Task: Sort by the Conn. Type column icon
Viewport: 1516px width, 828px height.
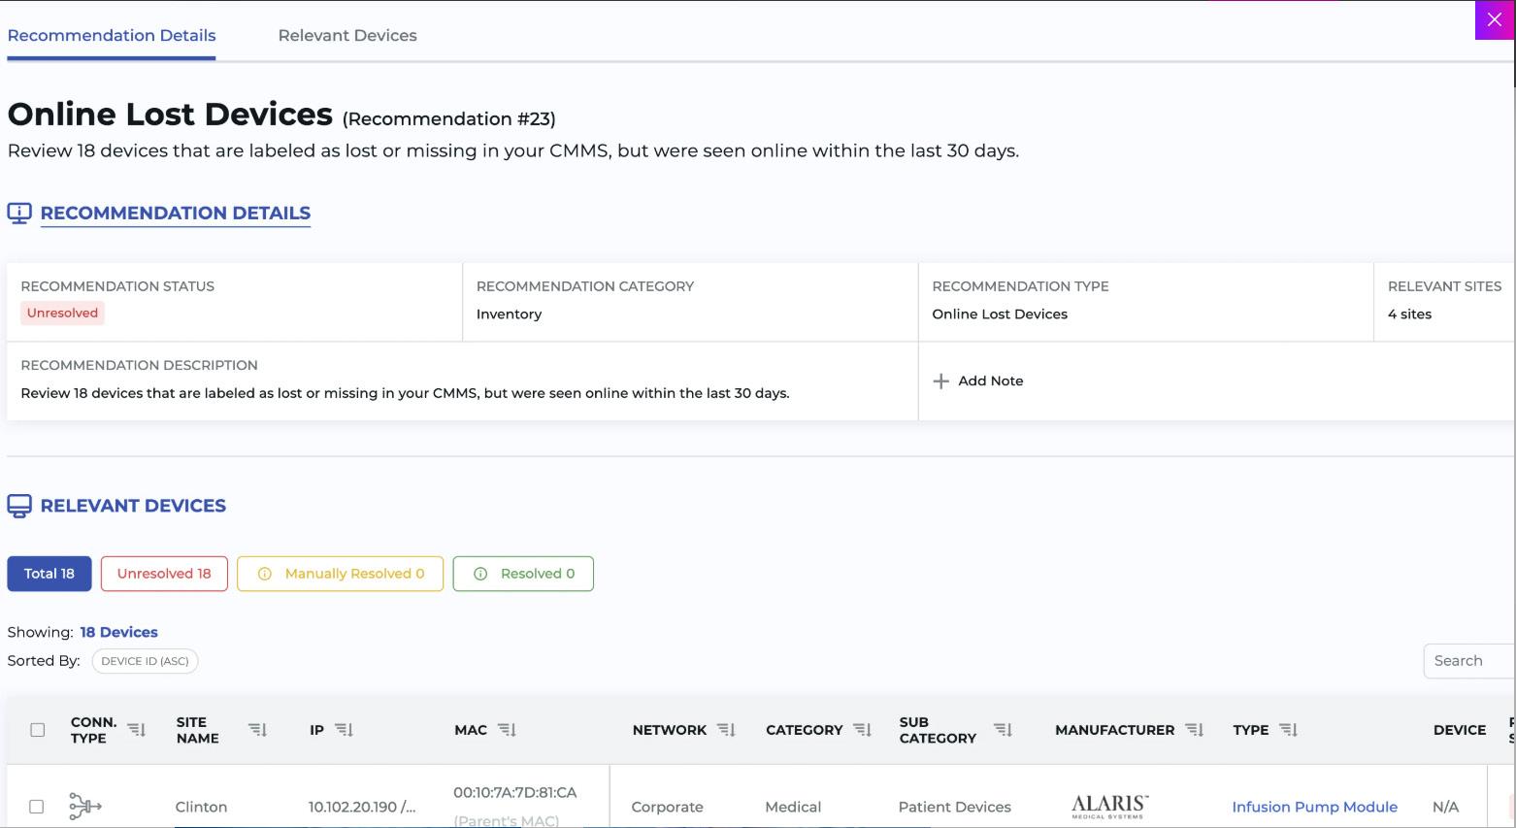Action: tap(137, 730)
